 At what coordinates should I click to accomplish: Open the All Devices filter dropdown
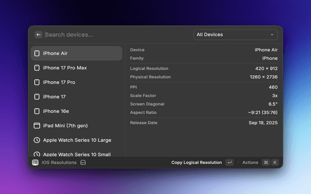tap(235, 35)
